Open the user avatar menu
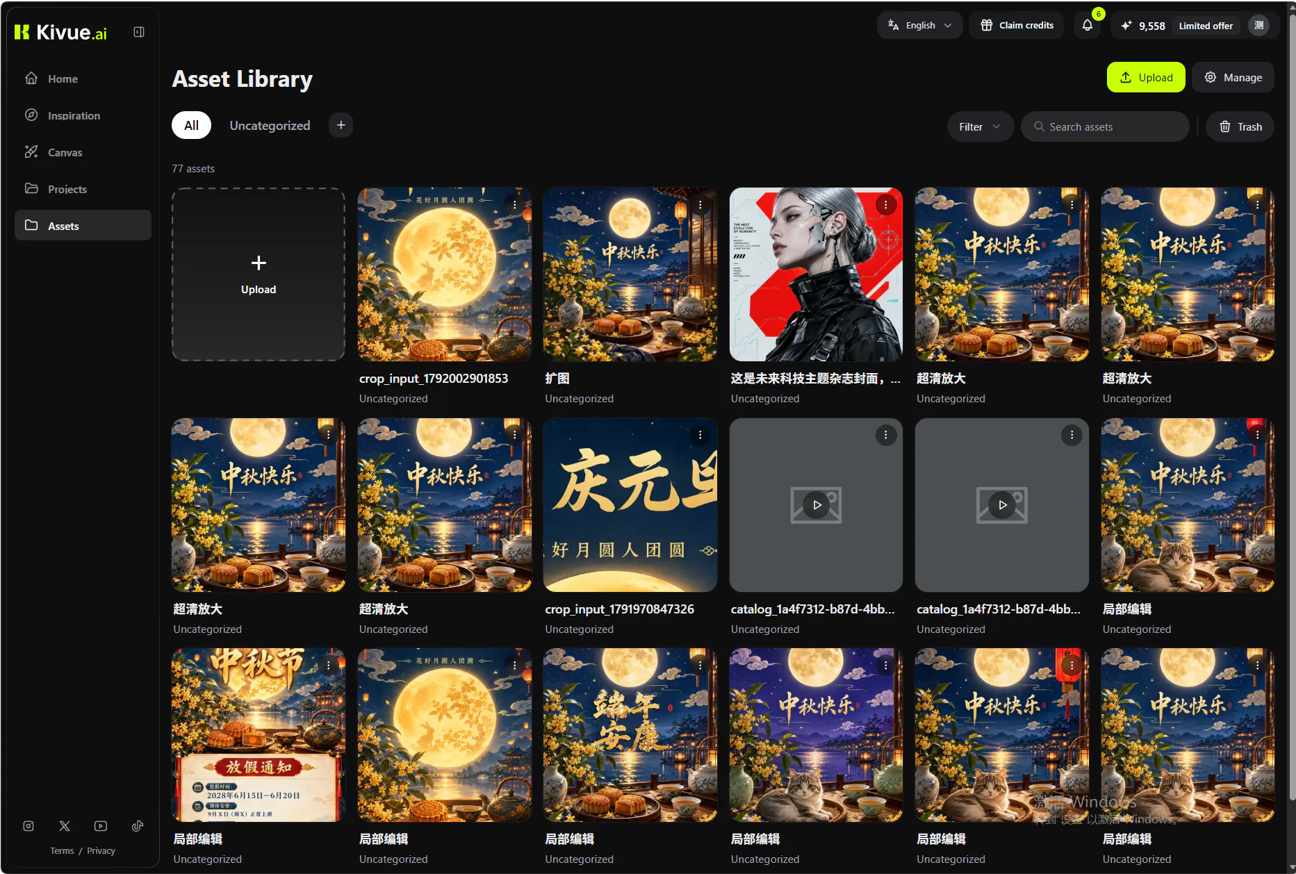 [1258, 26]
